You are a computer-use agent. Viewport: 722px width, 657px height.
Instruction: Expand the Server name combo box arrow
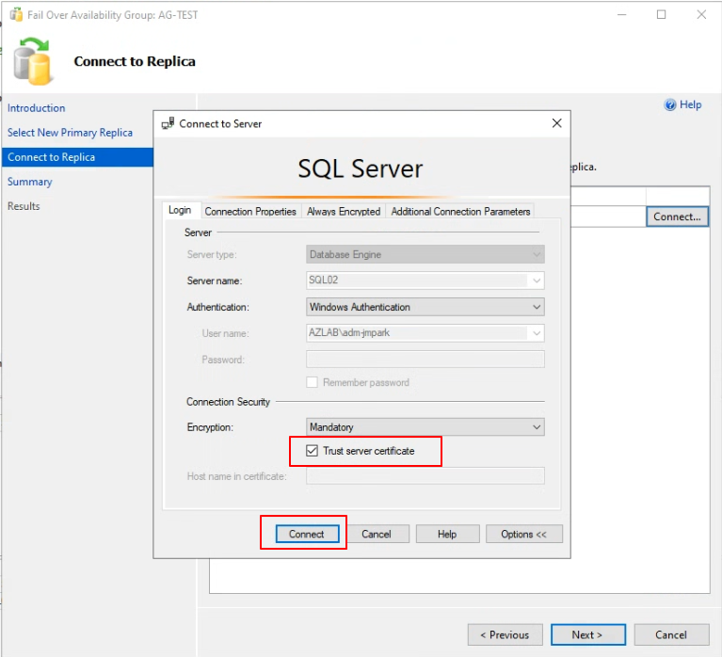(537, 280)
